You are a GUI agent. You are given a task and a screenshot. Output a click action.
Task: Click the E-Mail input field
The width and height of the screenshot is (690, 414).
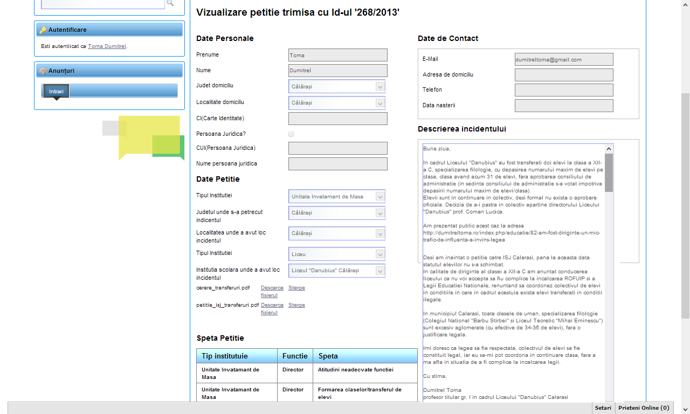pos(564,60)
